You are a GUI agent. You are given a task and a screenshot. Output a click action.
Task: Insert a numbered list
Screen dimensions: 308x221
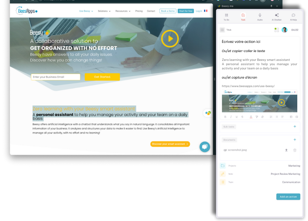click(x=271, y=117)
